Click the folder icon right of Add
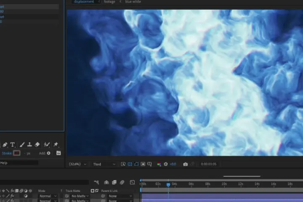Image resolution: width=303 pixels, height=202 pixels. (58, 153)
